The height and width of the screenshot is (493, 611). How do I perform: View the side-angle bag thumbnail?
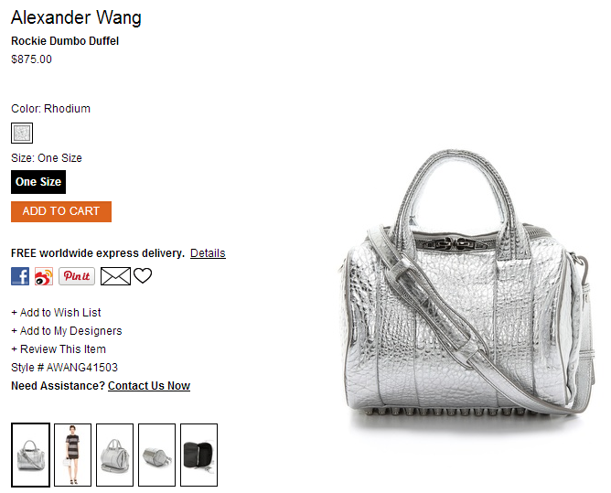(x=156, y=455)
